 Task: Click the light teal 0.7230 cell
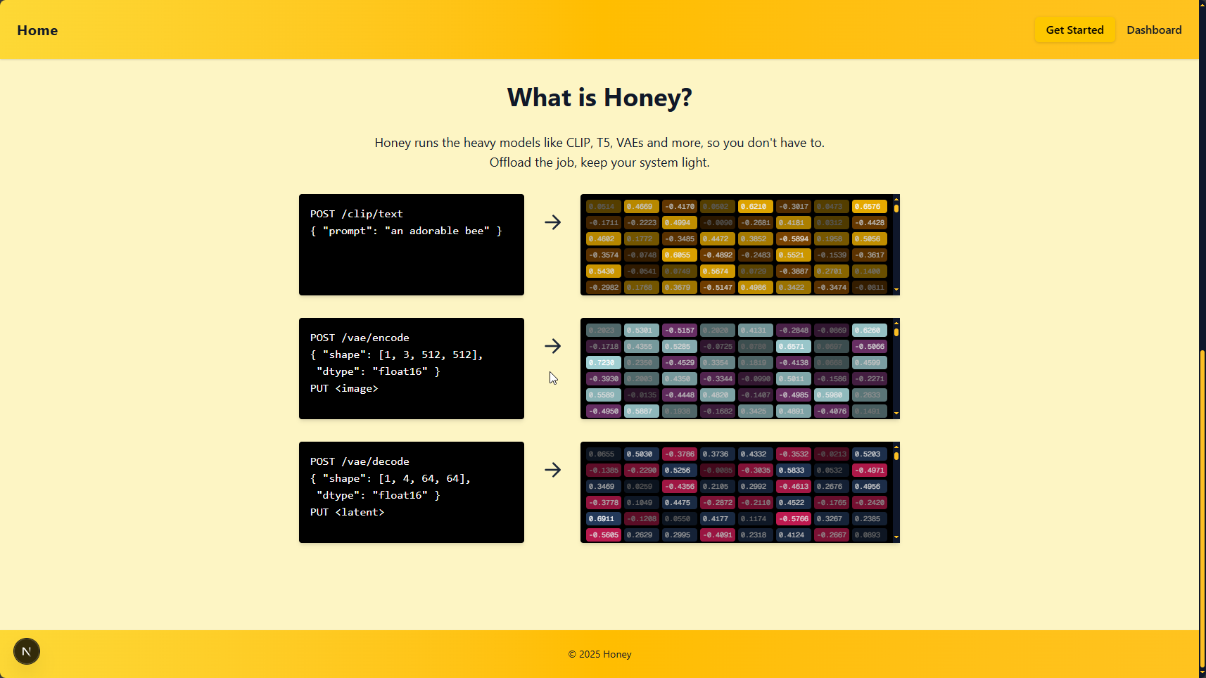604,363
